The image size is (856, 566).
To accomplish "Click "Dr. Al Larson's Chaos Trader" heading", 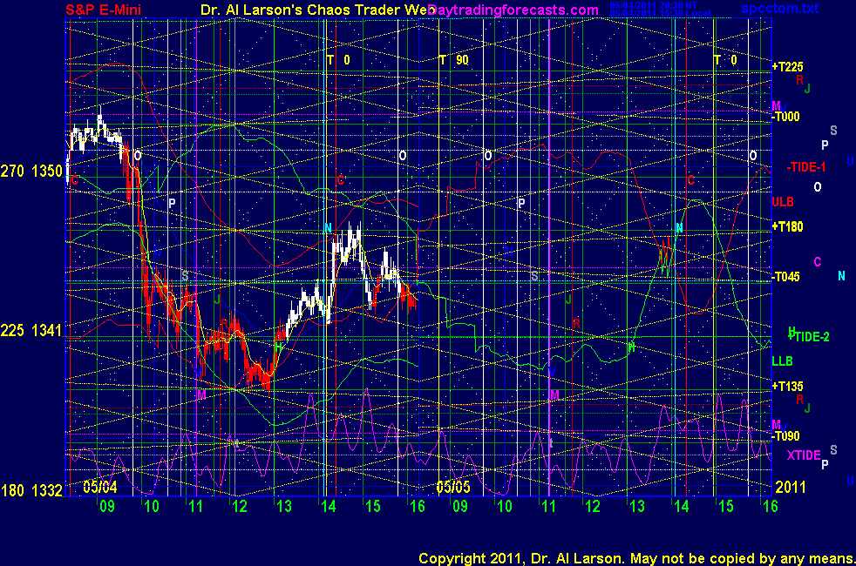I will (303, 10).
